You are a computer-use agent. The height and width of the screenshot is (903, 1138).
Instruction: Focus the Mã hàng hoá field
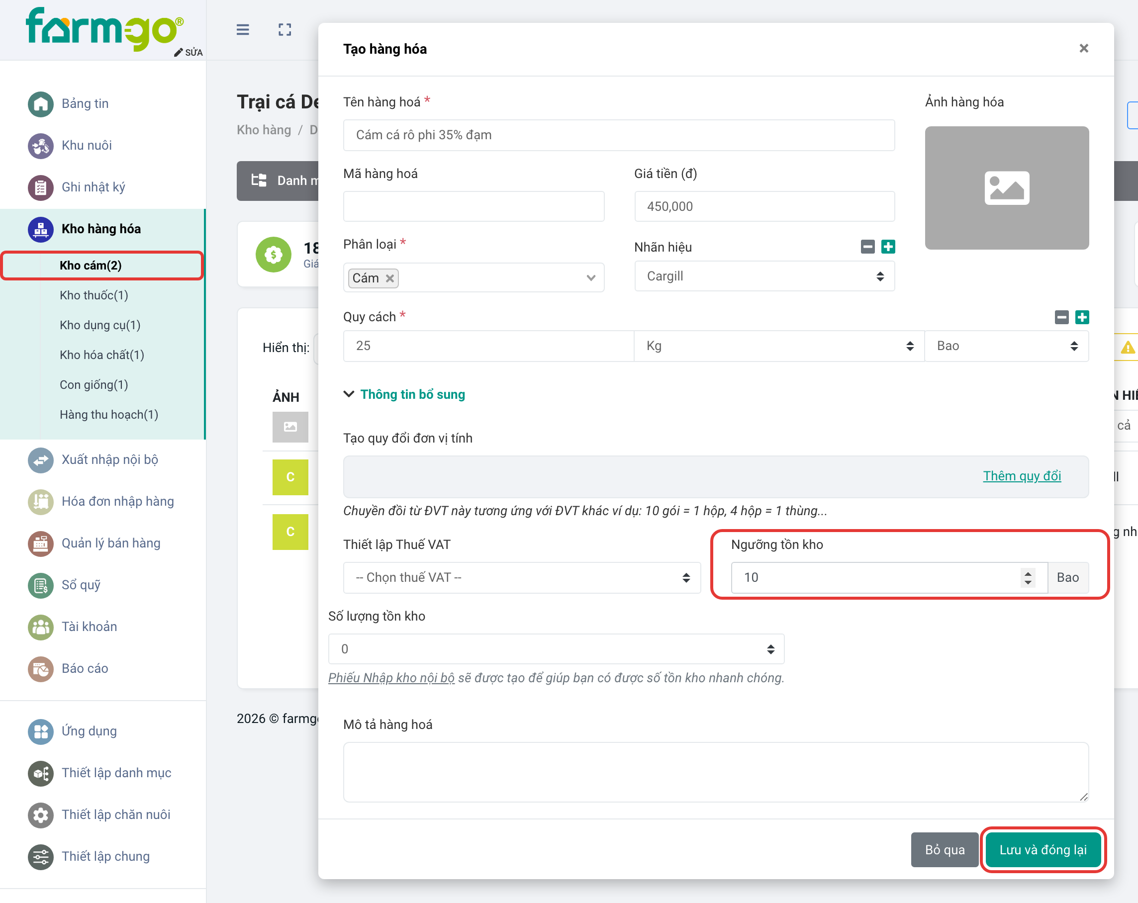pos(474,206)
